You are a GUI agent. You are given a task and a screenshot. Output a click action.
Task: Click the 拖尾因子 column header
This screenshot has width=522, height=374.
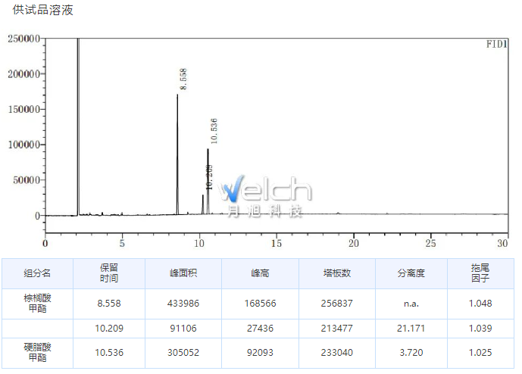coord(480,273)
